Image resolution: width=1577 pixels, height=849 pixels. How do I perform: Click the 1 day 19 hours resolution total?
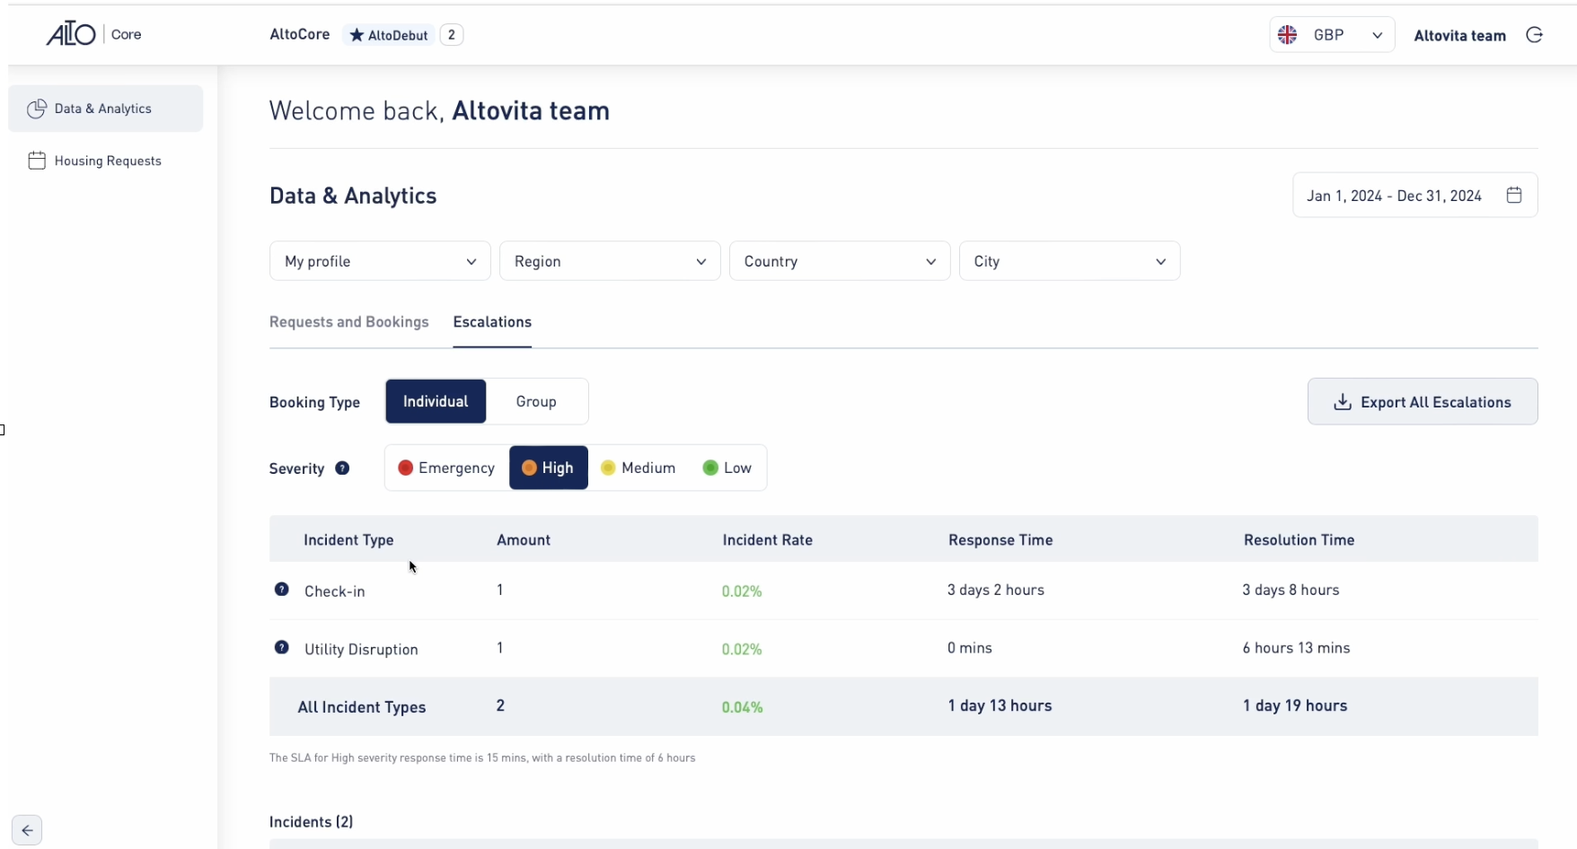coord(1295,705)
